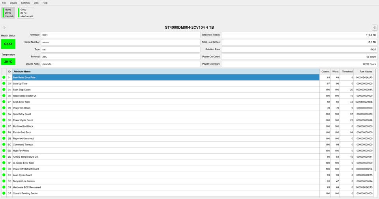This screenshot has width=379, height=199.
Task: Click green status dot for Hardware ECC Recovered
Action: [x=4, y=187]
